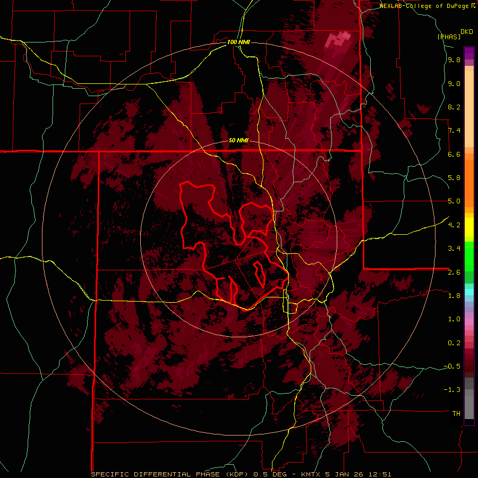Click the KMTX radar site identifier
The height and width of the screenshot is (478, 478).
311,474
